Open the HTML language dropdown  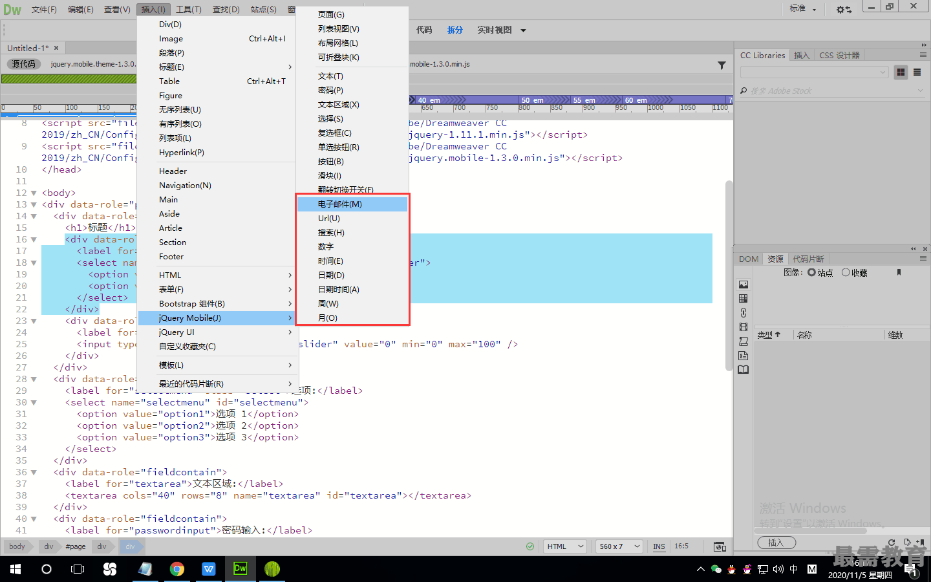(564, 546)
